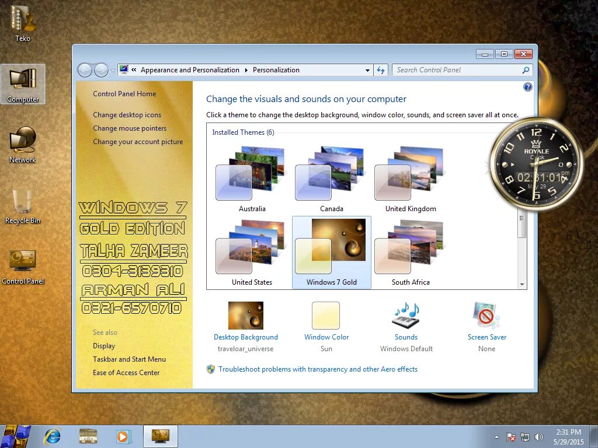Select the United Kingdom theme
The image size is (598, 448).
(x=411, y=179)
